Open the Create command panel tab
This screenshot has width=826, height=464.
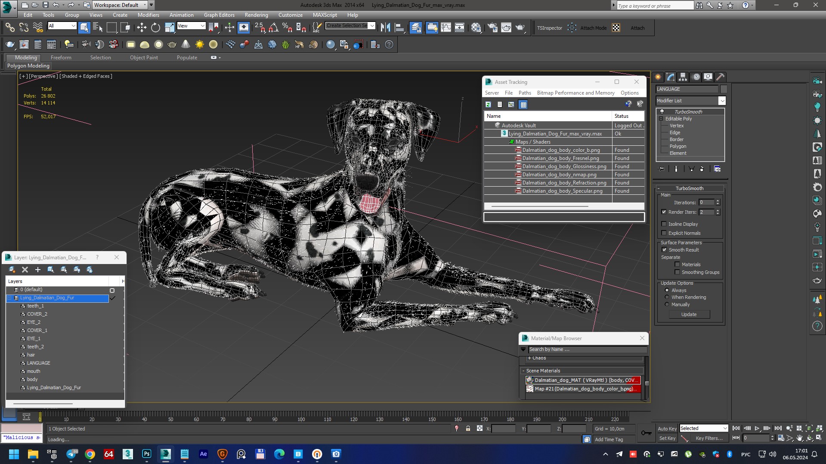(658, 77)
